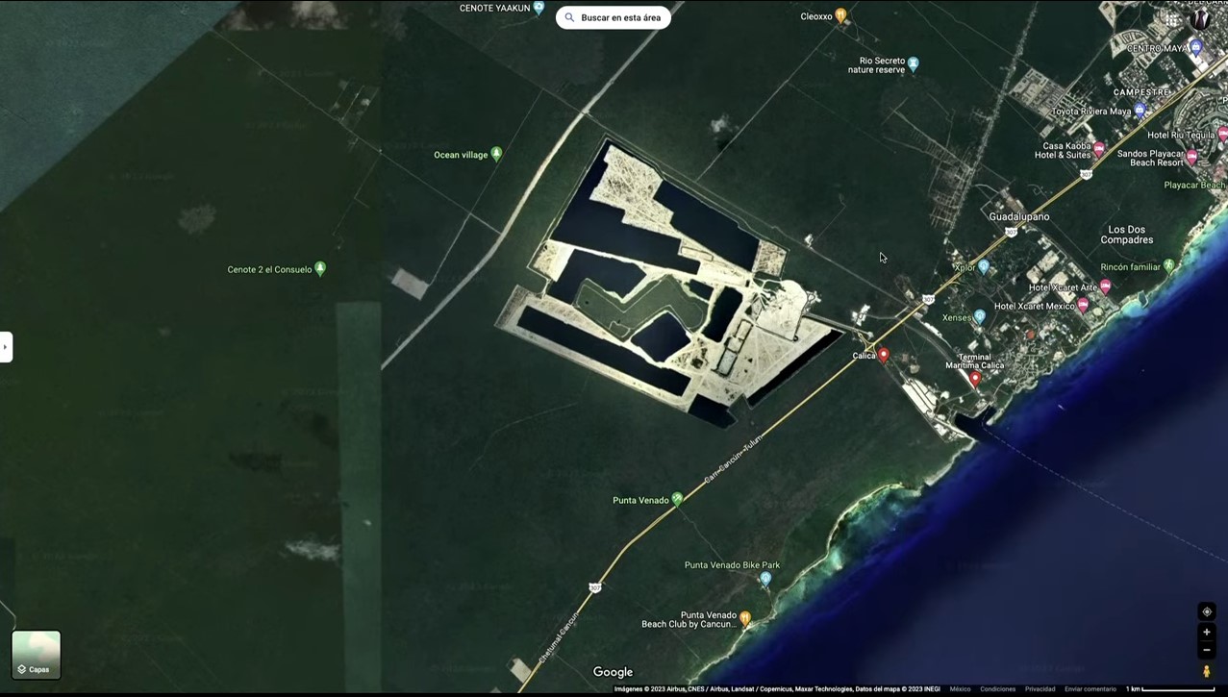1228x697 pixels.
Task: Select the Cleoxxo restaurant pin
Action: pos(840,15)
